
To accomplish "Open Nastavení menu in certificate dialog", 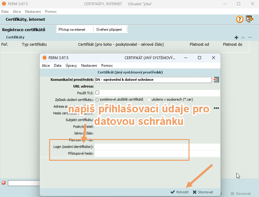I will click(89, 66).
